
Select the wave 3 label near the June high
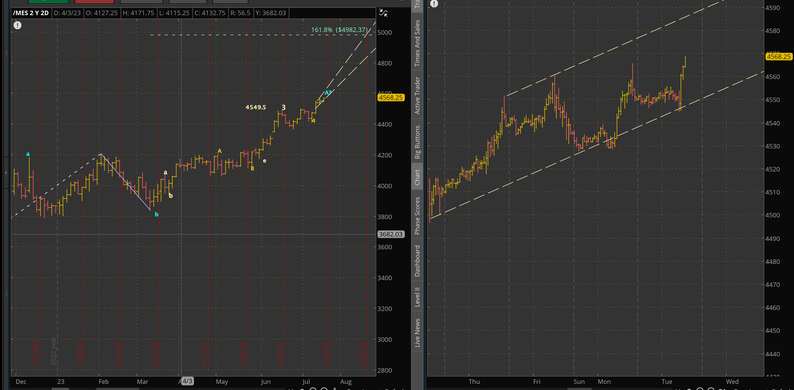(283, 108)
